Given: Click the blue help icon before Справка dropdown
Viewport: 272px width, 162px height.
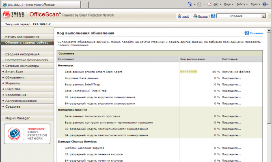Looking at the screenshot, I should click(213, 16).
